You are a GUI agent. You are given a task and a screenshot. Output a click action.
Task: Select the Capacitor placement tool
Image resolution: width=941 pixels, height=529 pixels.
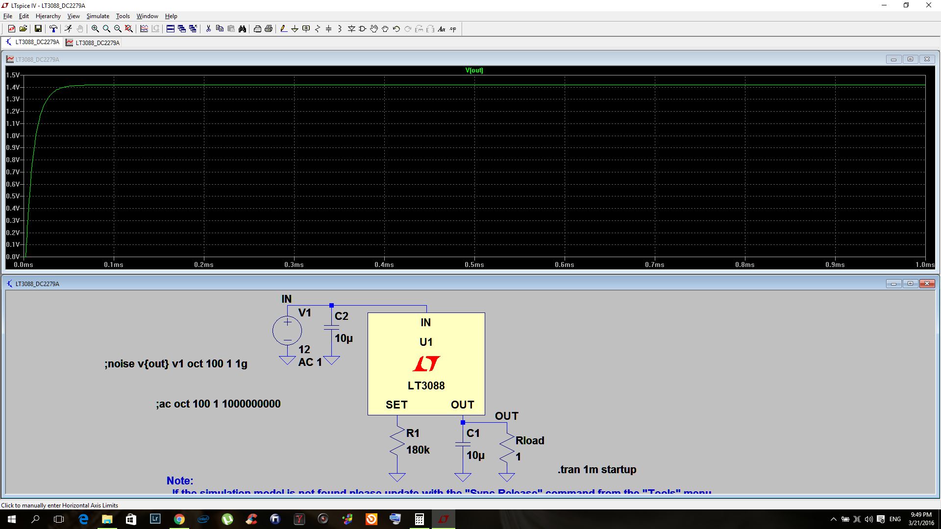point(329,29)
